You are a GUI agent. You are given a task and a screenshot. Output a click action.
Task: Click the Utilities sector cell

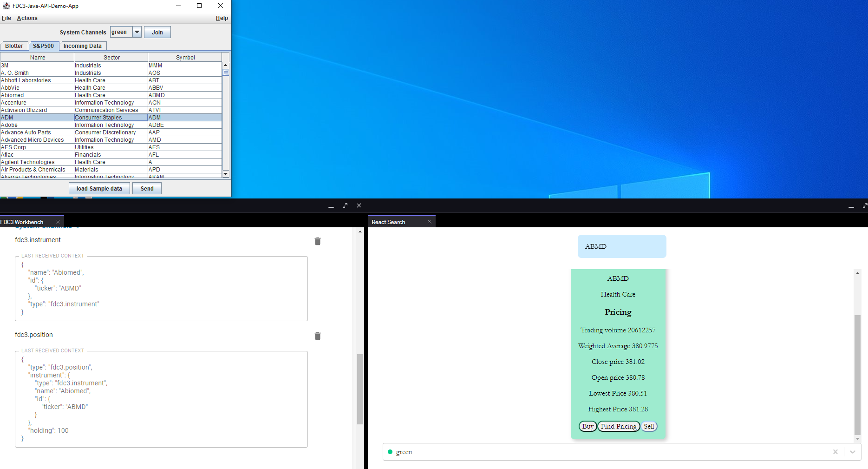tap(111, 147)
